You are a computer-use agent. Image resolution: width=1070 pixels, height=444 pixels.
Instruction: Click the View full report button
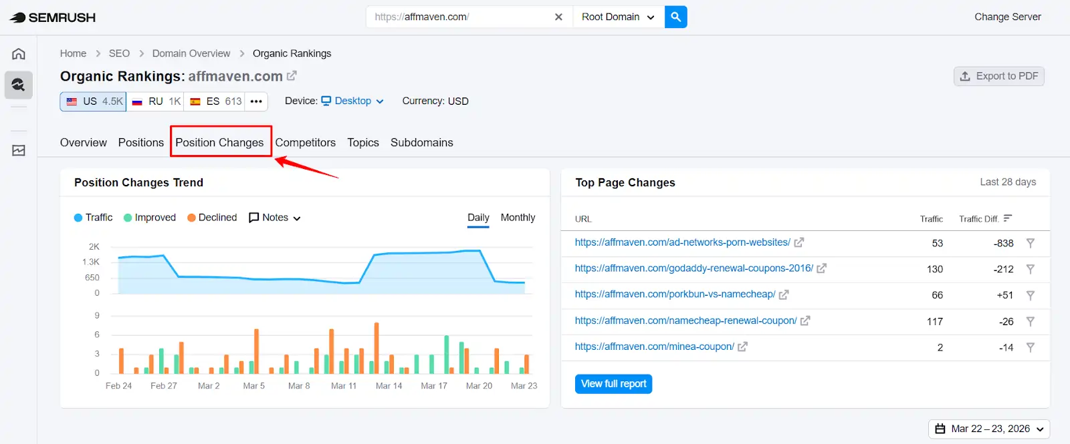click(613, 384)
